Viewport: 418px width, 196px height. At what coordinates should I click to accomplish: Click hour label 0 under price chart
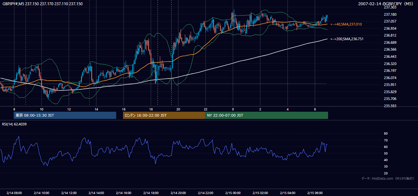tap(233, 109)
